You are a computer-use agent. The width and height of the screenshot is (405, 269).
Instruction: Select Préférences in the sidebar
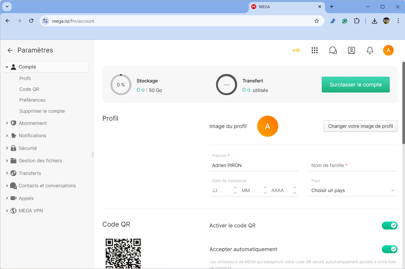pyautogui.click(x=32, y=100)
